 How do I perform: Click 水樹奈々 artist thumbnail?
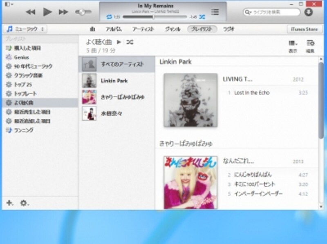(x=89, y=113)
